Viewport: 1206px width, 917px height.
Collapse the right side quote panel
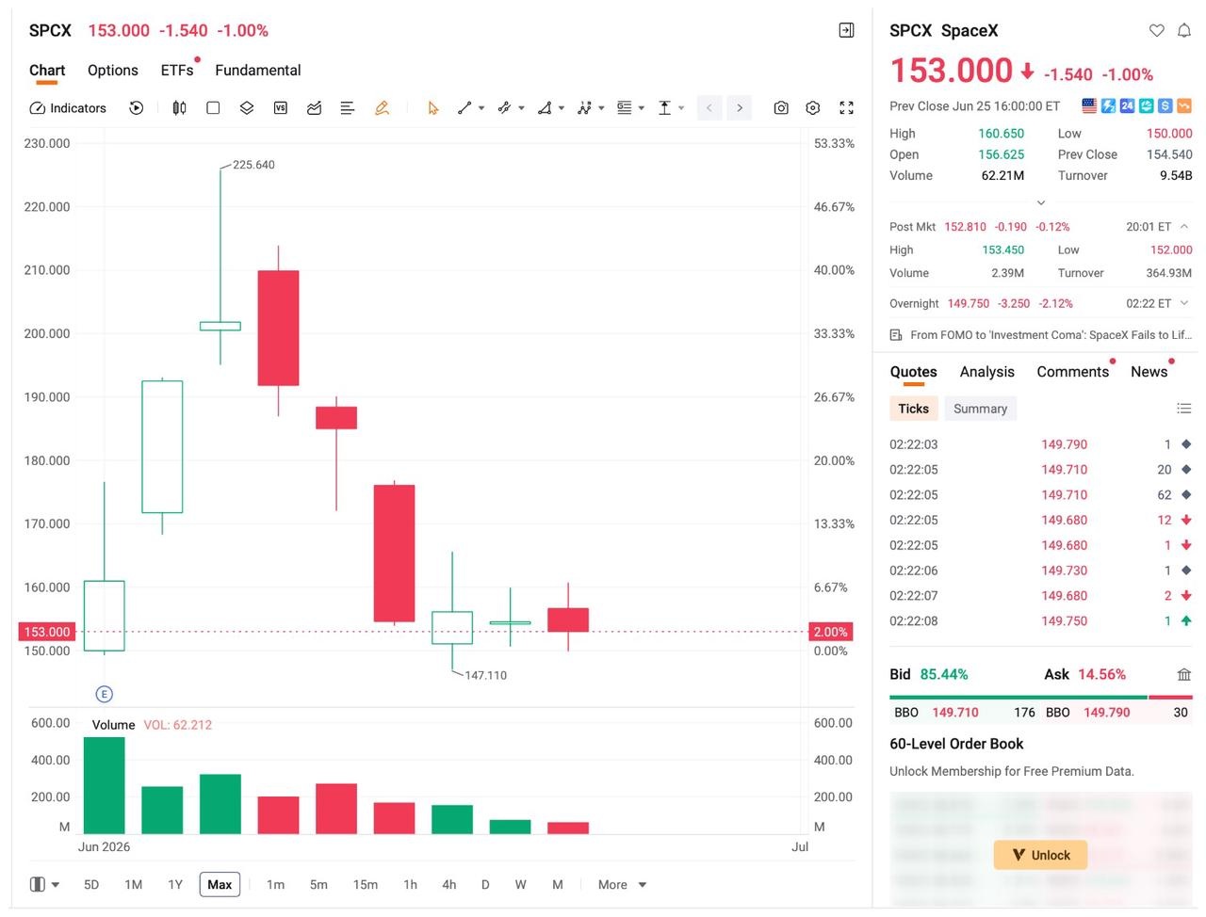[x=846, y=30]
